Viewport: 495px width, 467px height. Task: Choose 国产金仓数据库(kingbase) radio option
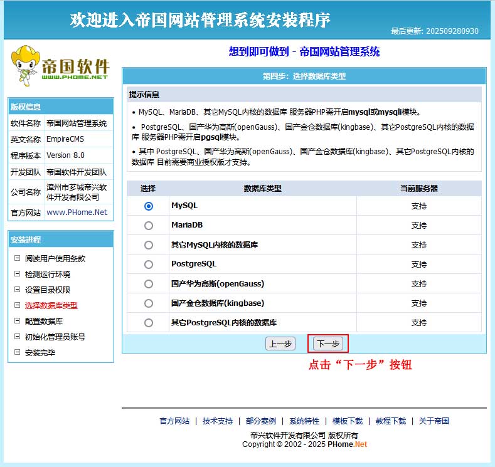click(149, 303)
